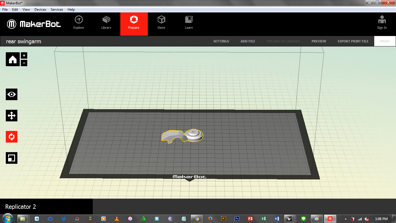Open Windows Explorer from the taskbar
Image resolution: width=396 pixels, height=223 pixels.
(23, 219)
